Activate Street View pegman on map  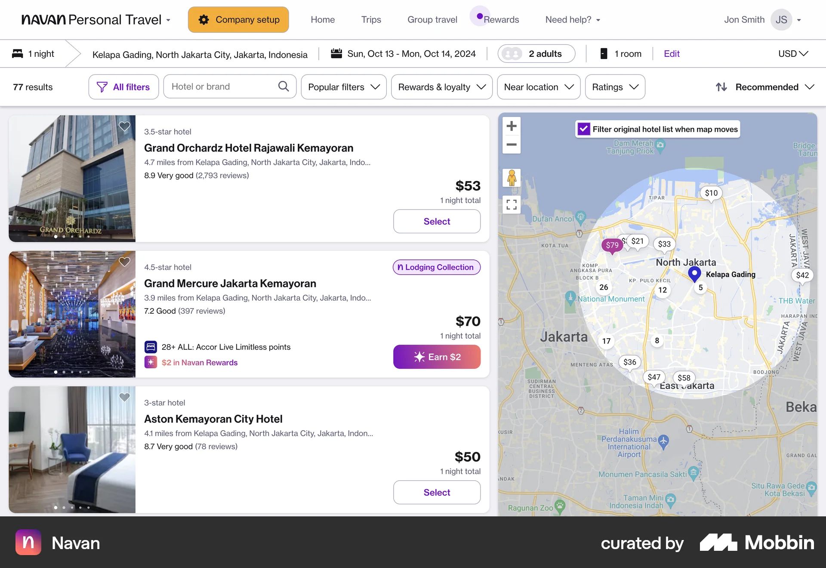512,178
